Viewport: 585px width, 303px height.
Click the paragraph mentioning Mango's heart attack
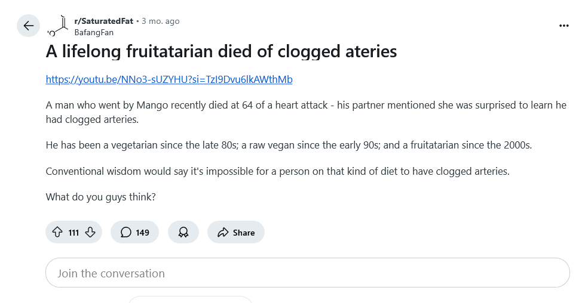pyautogui.click(x=306, y=112)
